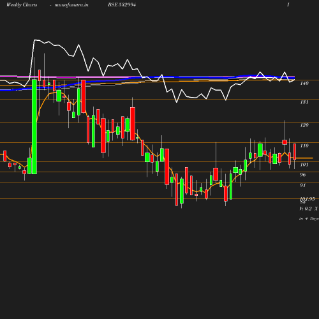Select the 131 price axis label
Image resolution: width=319 pixels, height=319 pixels.
304,102
